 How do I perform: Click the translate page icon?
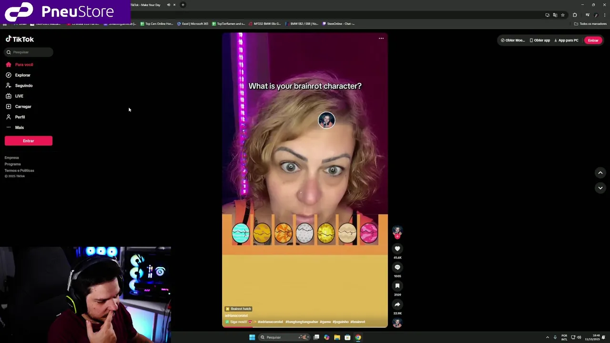555,15
